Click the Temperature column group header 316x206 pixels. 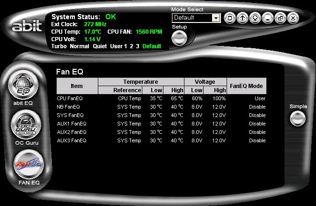click(x=141, y=81)
